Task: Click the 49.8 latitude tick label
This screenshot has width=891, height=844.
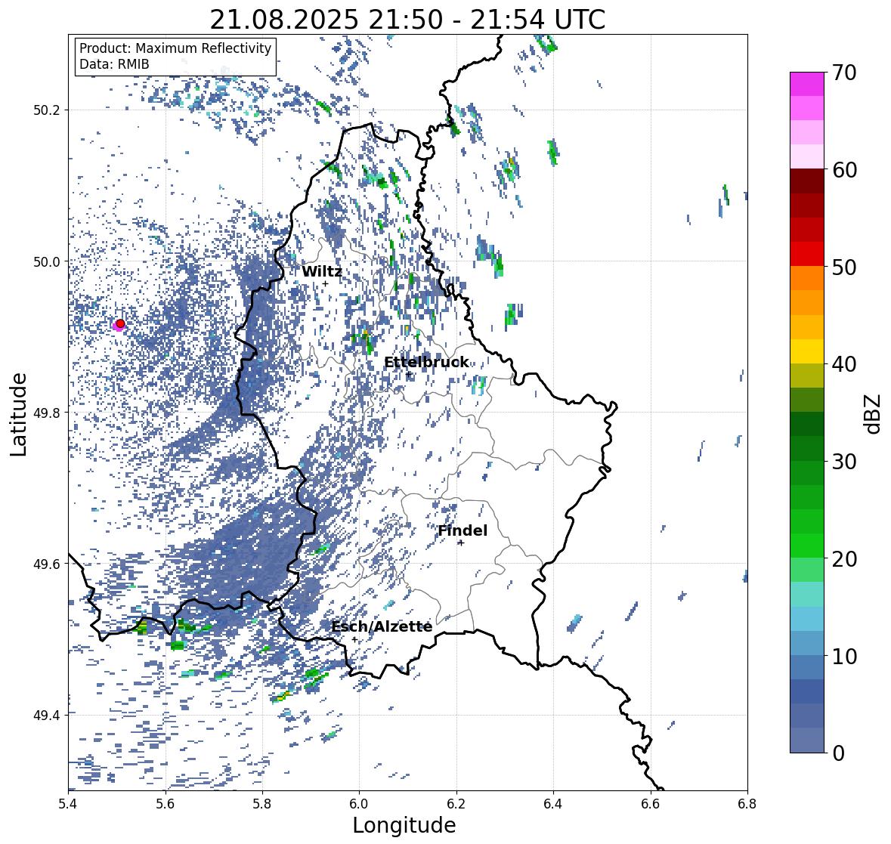Action: point(47,413)
